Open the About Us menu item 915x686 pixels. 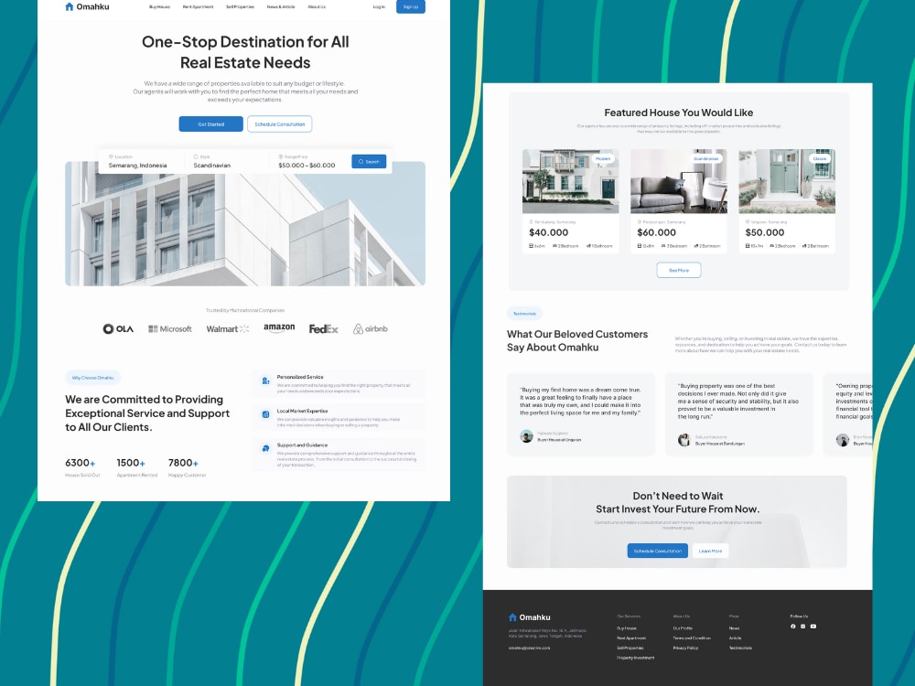click(x=317, y=7)
